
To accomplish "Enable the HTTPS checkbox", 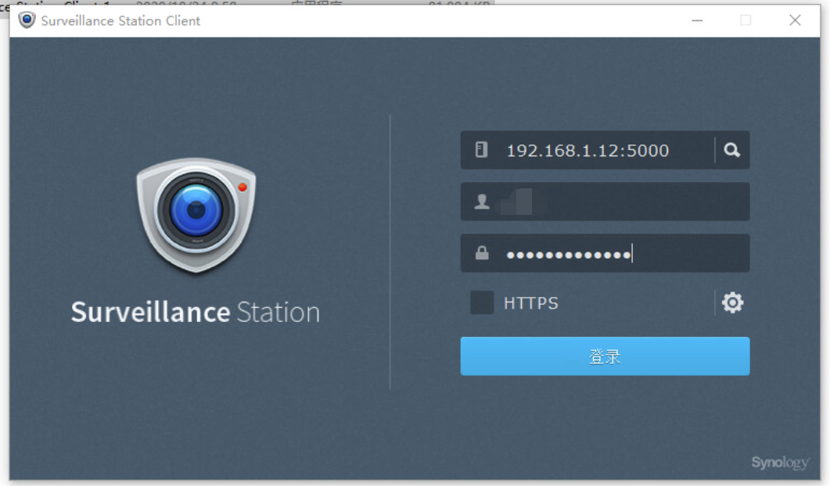I will coord(482,302).
